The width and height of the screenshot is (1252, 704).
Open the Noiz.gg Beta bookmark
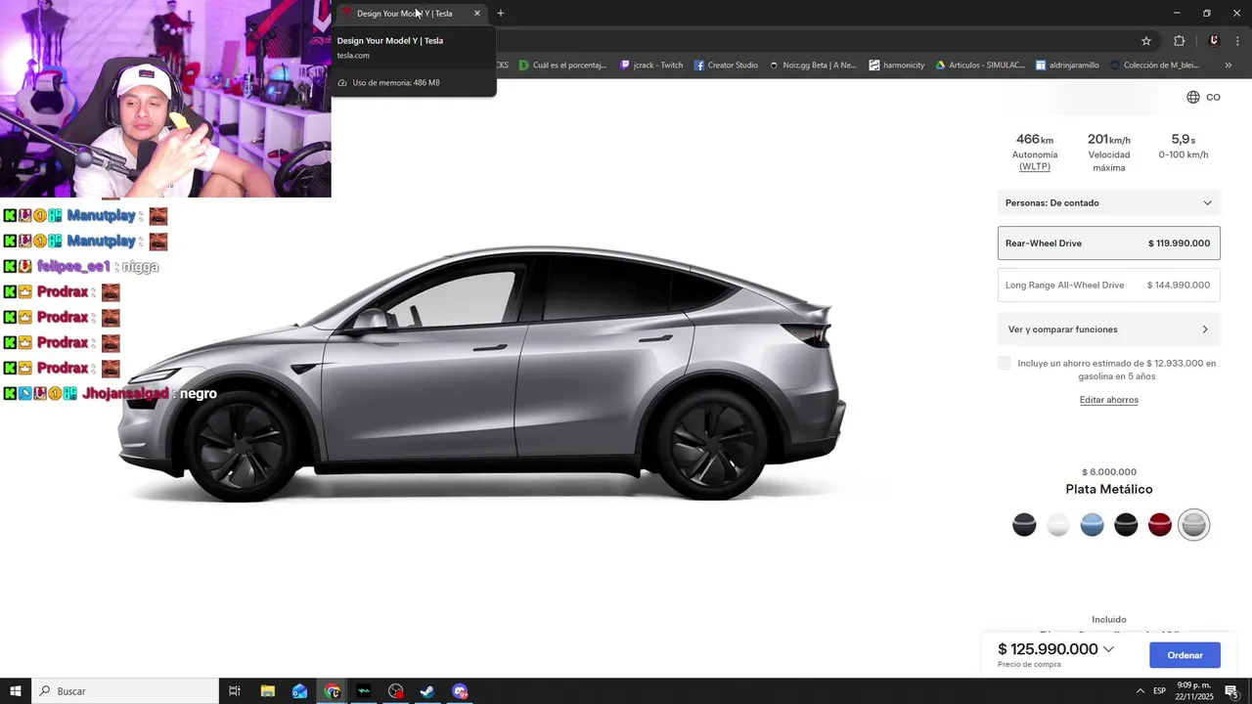point(813,66)
